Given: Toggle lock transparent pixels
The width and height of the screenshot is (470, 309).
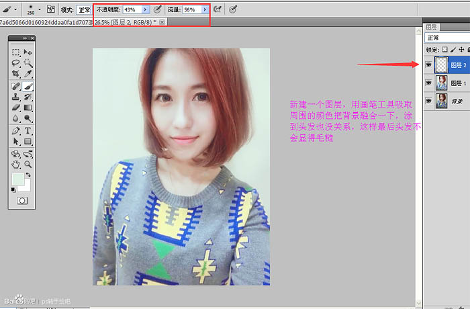Looking at the screenshot, I should click(x=444, y=50).
